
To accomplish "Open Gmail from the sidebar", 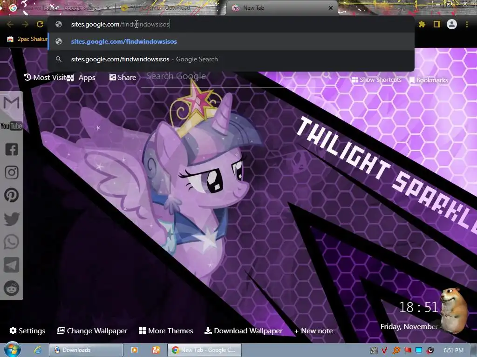I will click(x=12, y=103).
